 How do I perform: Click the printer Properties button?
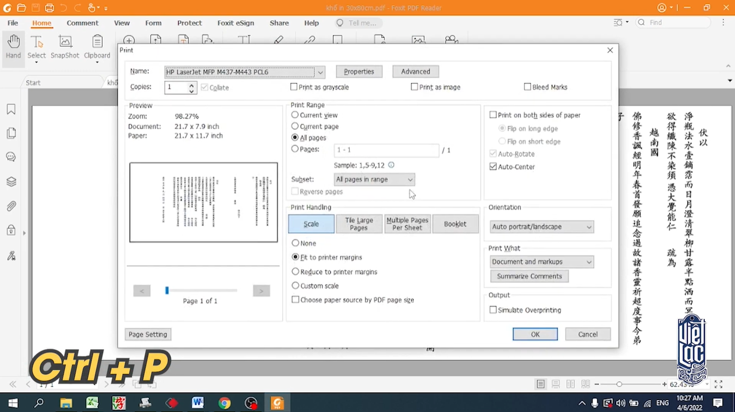(358, 72)
